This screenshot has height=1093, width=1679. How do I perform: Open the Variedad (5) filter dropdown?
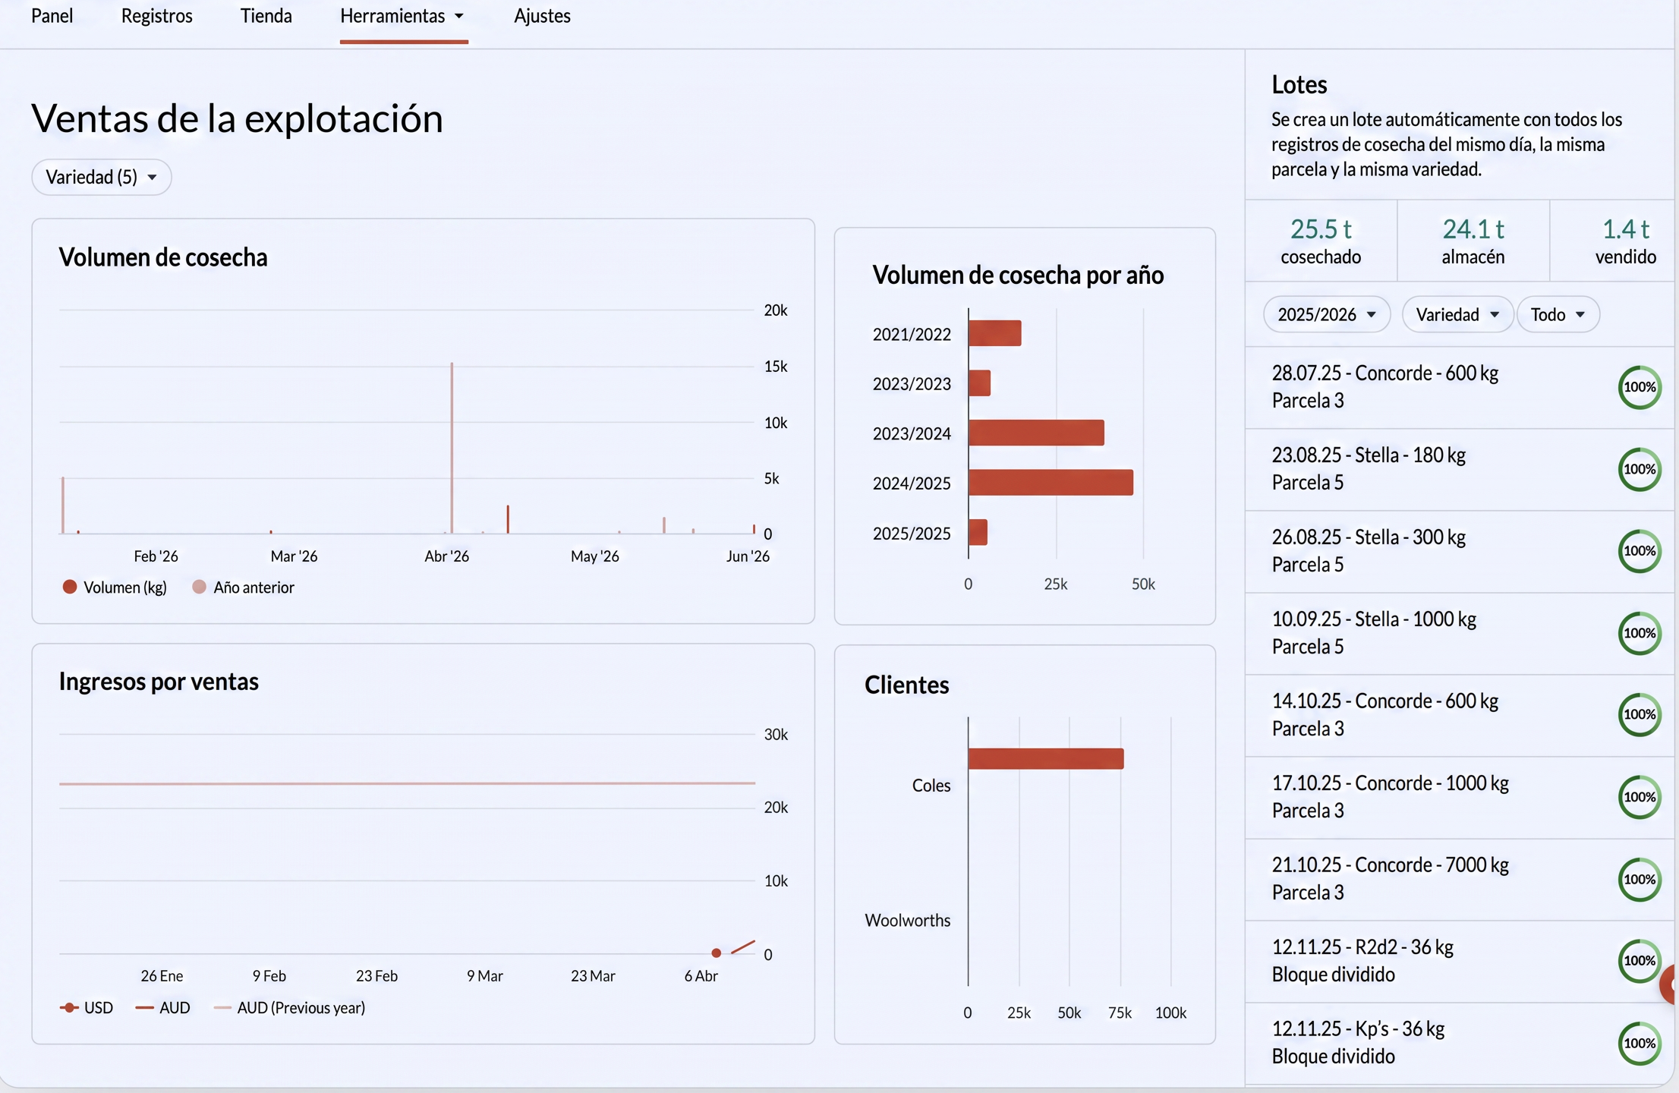coord(102,177)
